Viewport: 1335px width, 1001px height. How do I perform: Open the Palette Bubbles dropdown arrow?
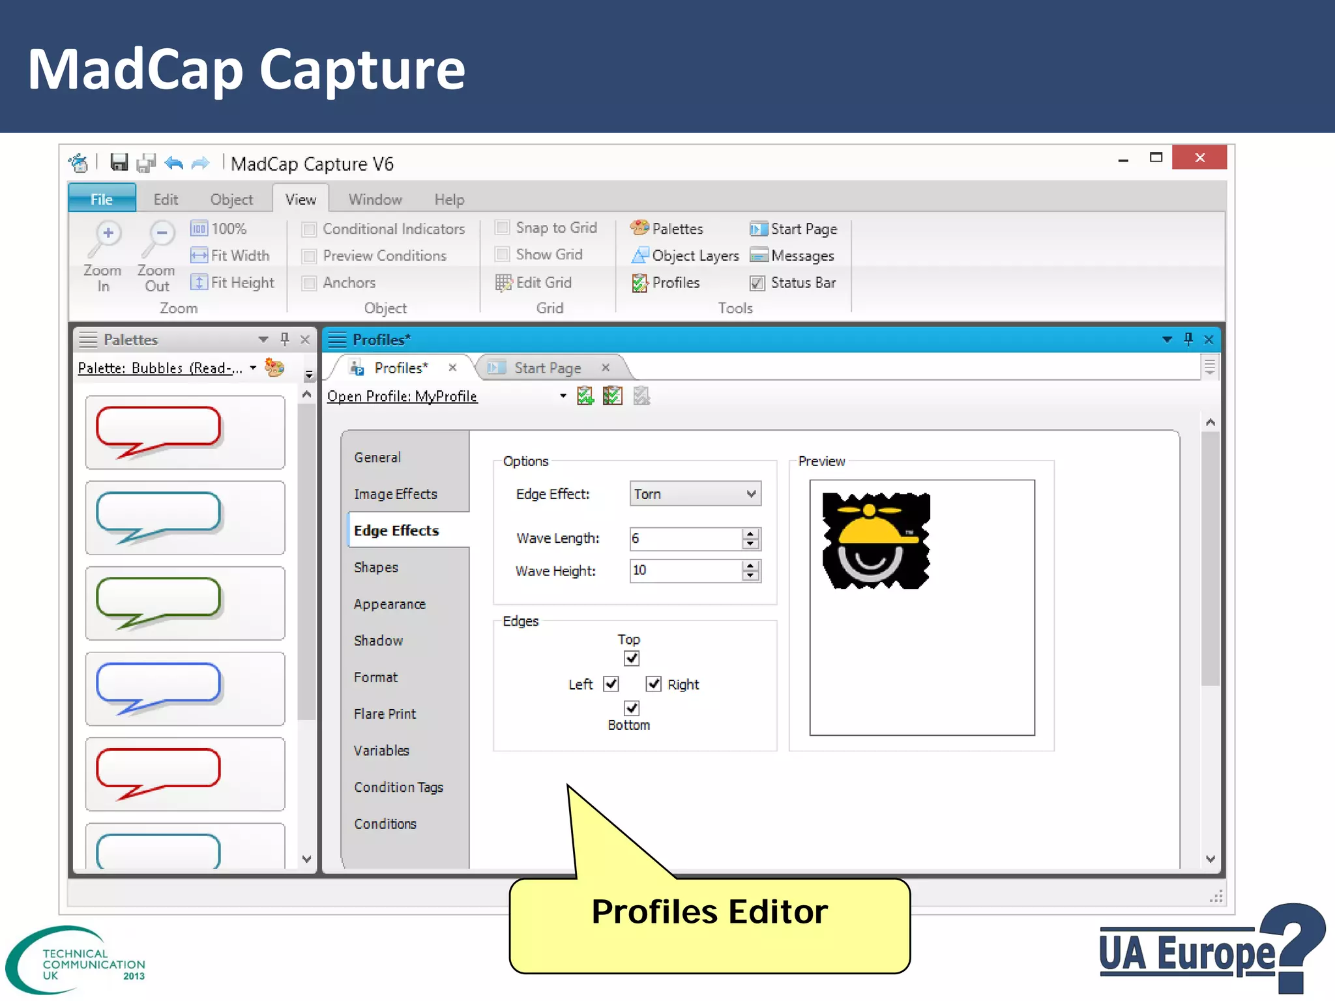coord(253,368)
